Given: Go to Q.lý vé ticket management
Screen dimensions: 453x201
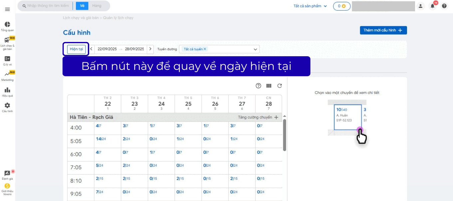Looking at the screenshot, I should [x=7, y=61].
